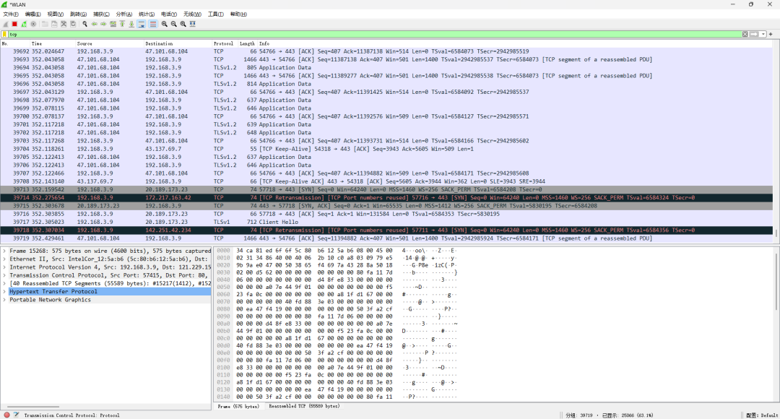Clear the display filter with X
The image size is (780, 419).
[x=745, y=35]
